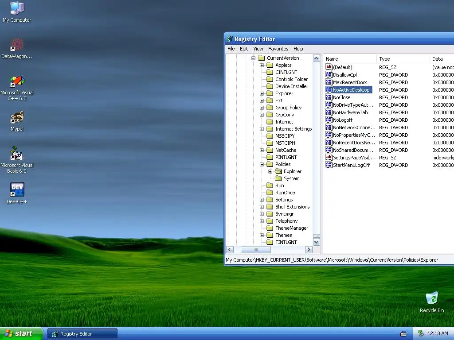The image size is (454, 340).
Task: Expand the Shell Extensions tree node
Action: (x=262, y=207)
